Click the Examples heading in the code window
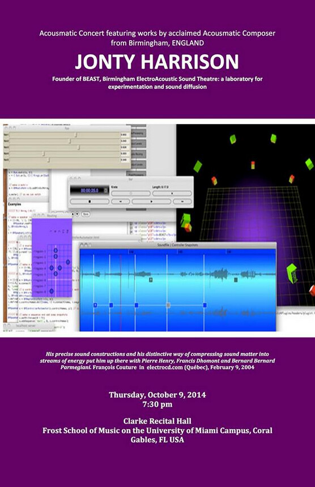The height and width of the screenshot is (487, 315). pyautogui.click(x=14, y=204)
